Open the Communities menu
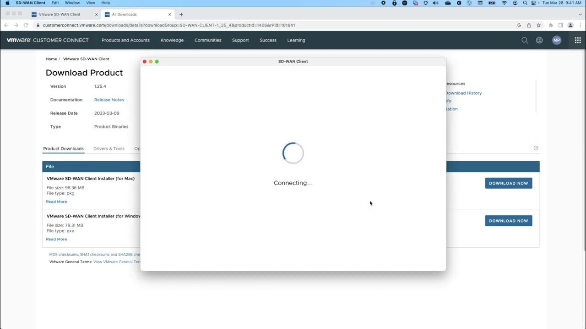 [208, 40]
